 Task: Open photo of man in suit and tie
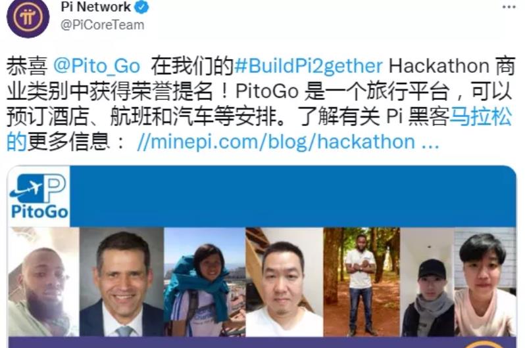pyautogui.click(x=122, y=282)
